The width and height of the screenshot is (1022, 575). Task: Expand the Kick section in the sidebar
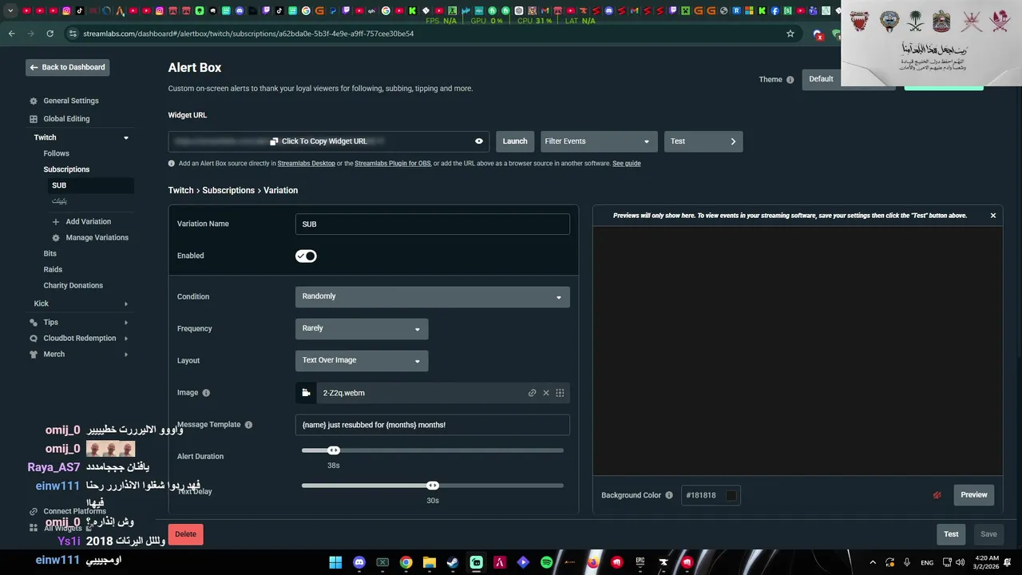pyautogui.click(x=125, y=304)
